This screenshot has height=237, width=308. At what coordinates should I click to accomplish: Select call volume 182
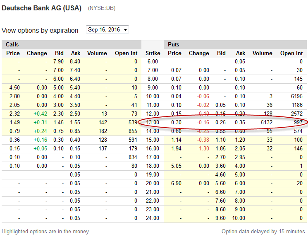pyautogui.click(x=103, y=131)
